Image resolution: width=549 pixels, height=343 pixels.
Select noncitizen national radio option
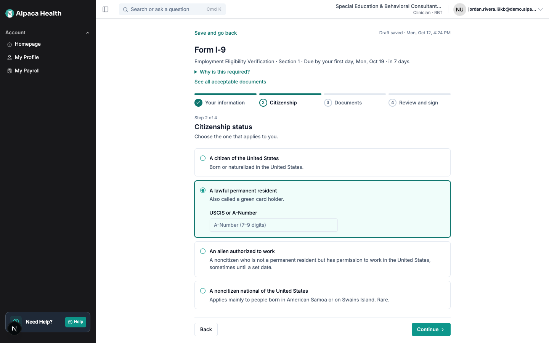tap(203, 291)
